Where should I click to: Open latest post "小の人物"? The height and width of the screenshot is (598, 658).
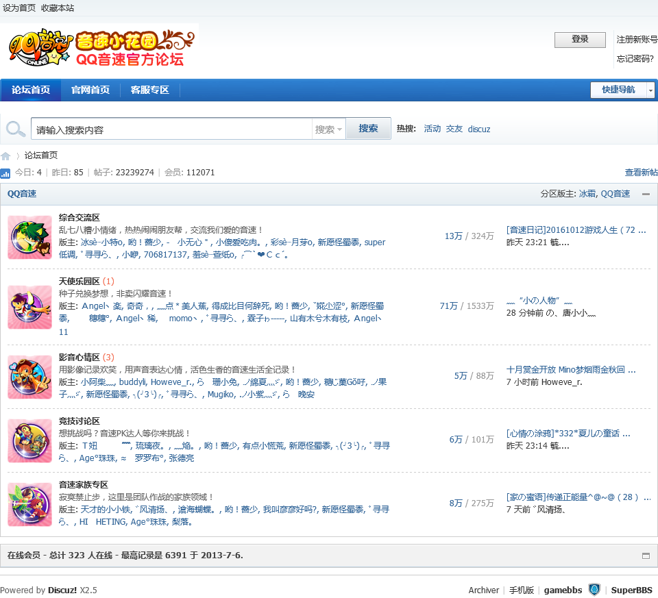(x=539, y=300)
